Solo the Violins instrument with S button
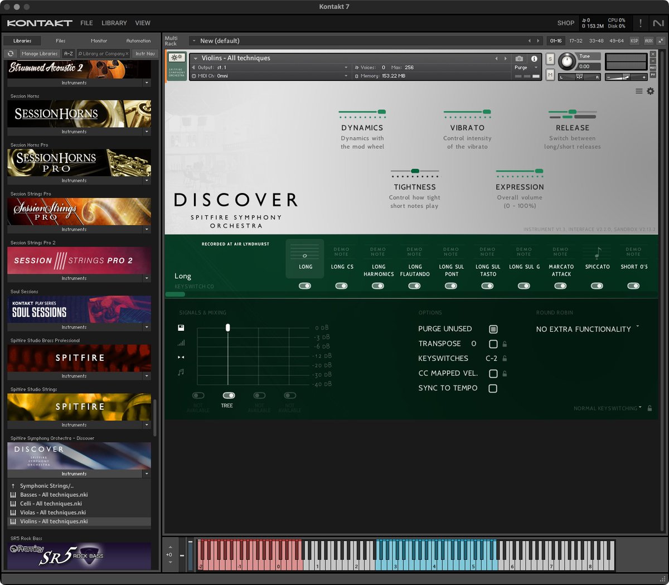669x585 pixels. click(550, 59)
